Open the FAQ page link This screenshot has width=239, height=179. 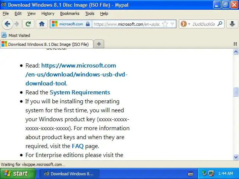pos(78,146)
